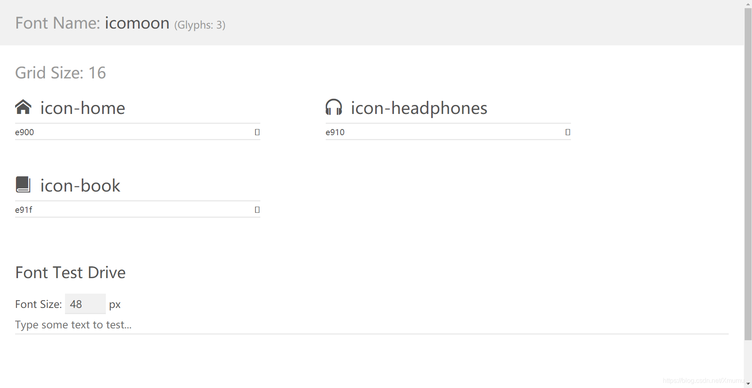This screenshot has width=752, height=388.
Task: Click the glyph character box beside e910
Action: (x=568, y=132)
